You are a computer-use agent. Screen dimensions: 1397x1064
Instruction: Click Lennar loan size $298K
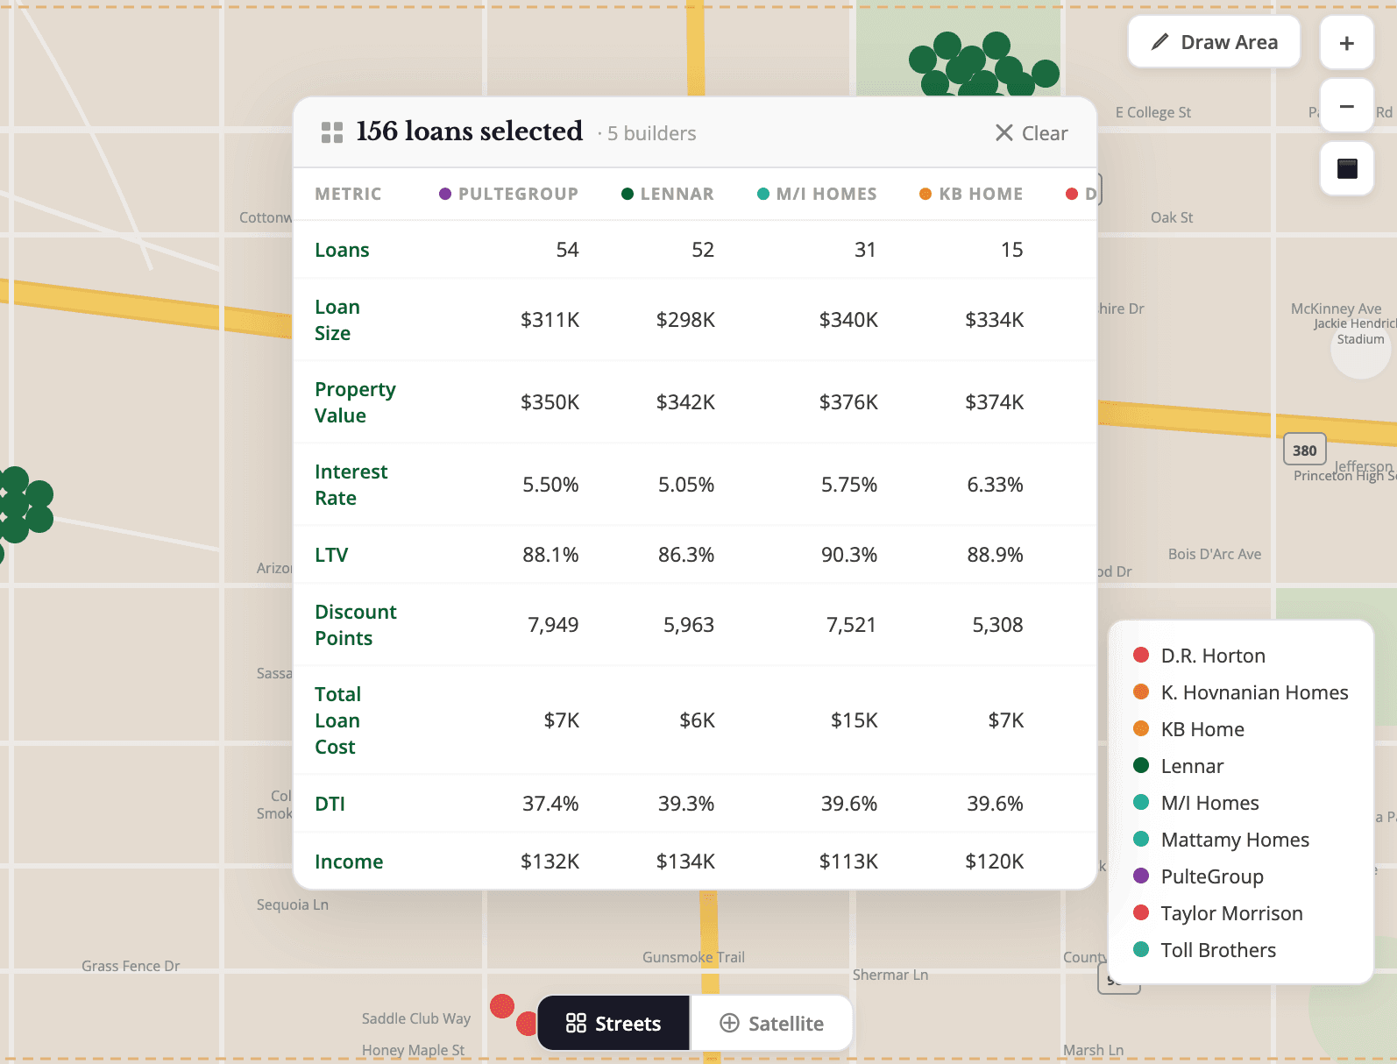point(685,320)
